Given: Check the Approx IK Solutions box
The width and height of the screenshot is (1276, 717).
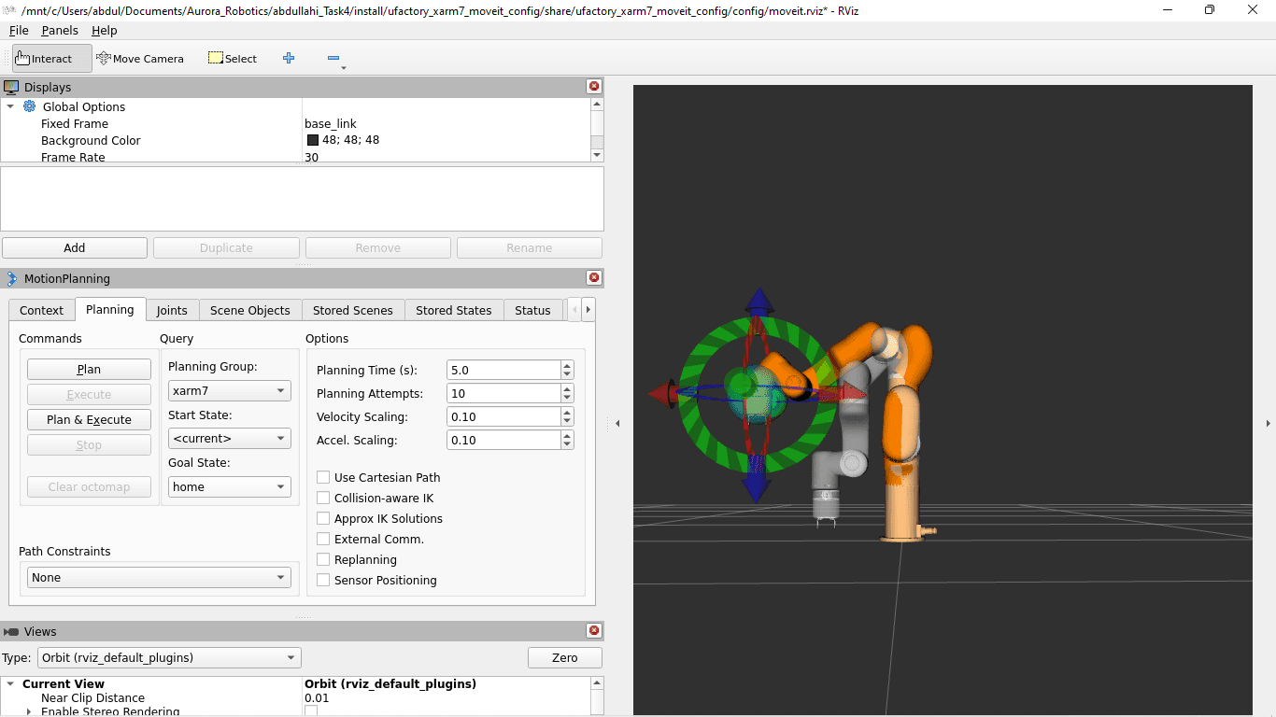Looking at the screenshot, I should tap(323, 518).
